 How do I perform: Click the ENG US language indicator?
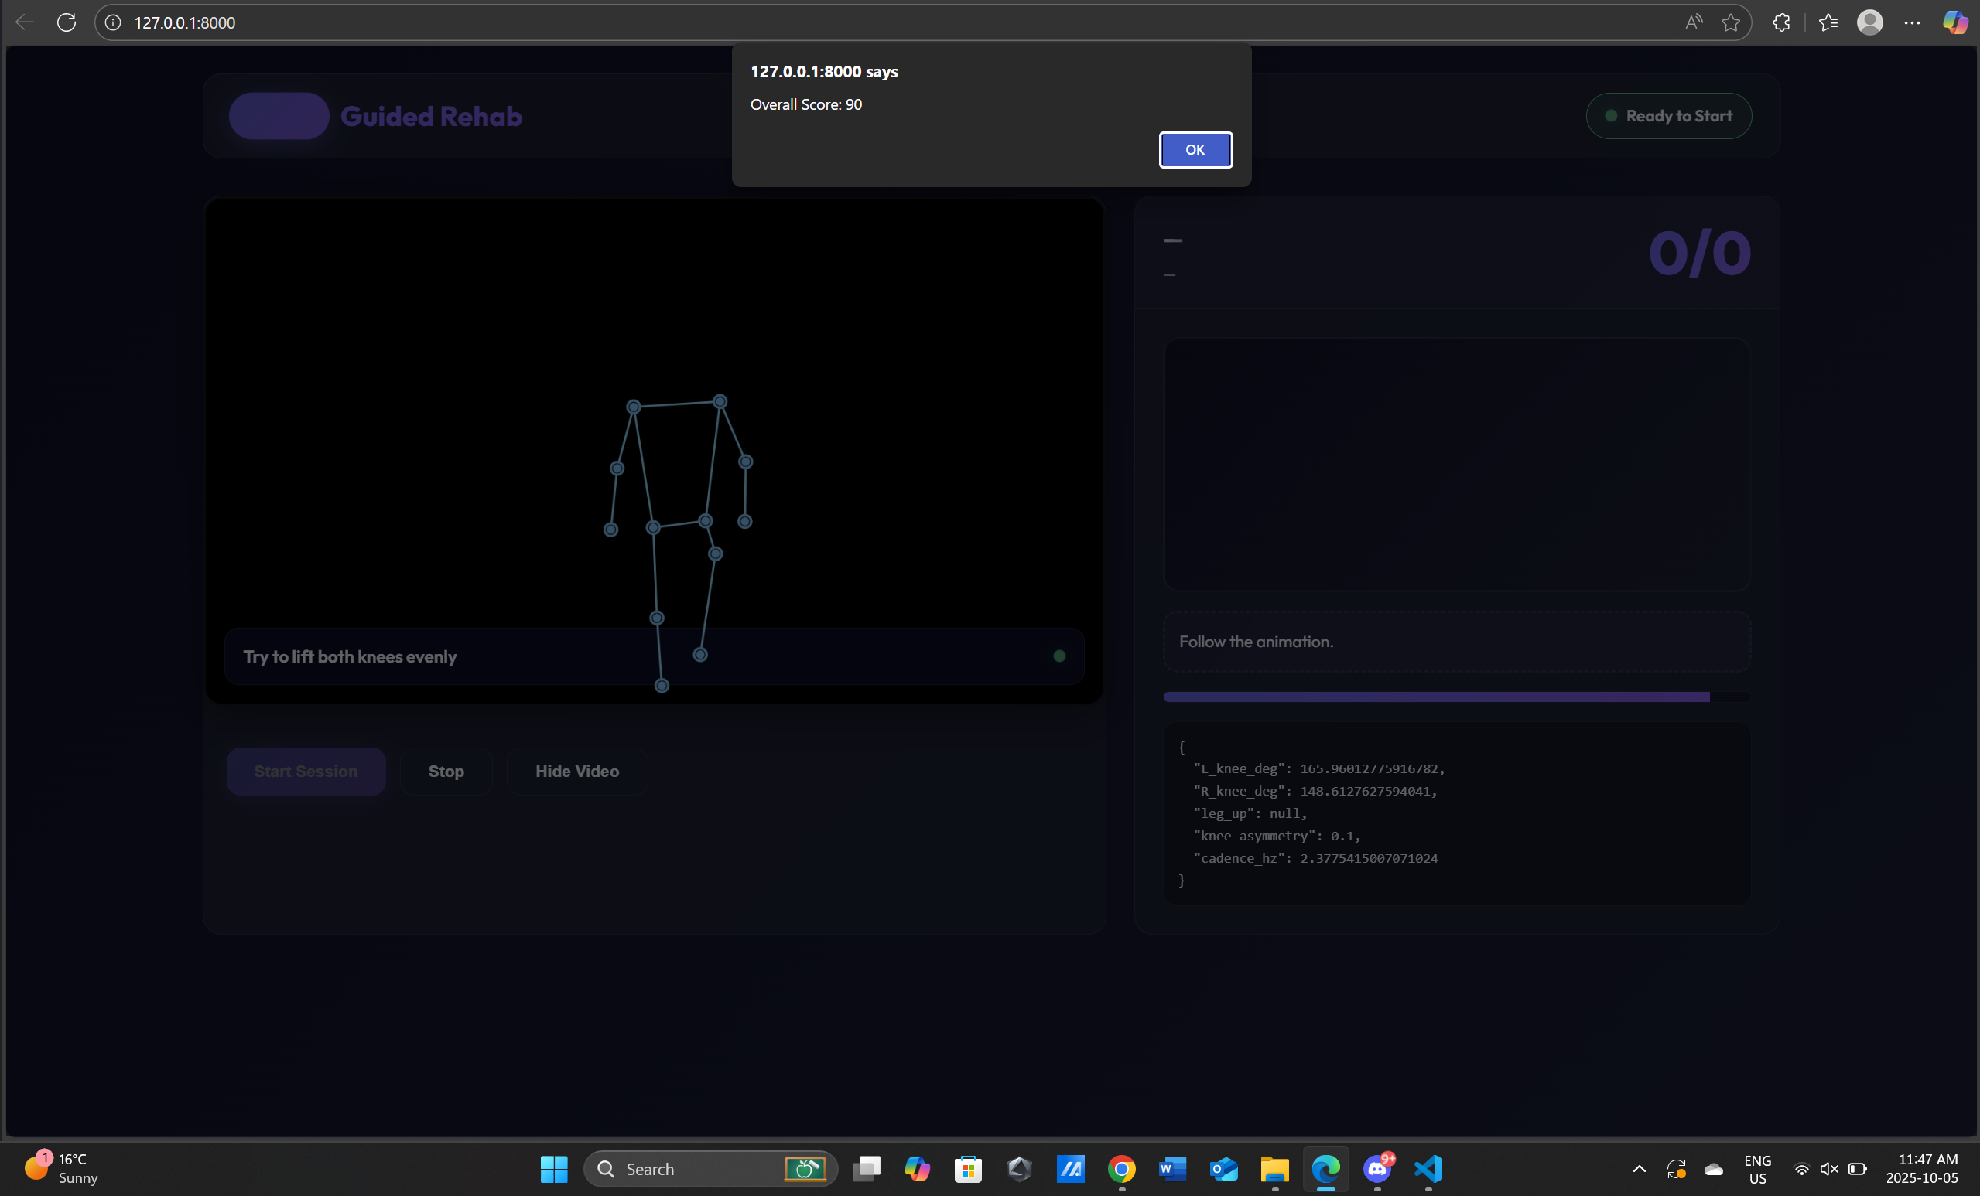[1757, 1169]
